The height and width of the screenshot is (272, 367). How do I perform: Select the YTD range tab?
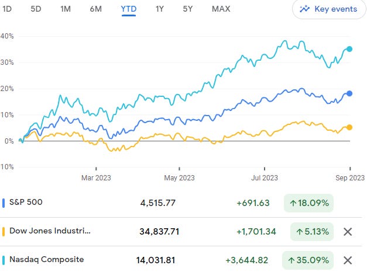click(129, 9)
